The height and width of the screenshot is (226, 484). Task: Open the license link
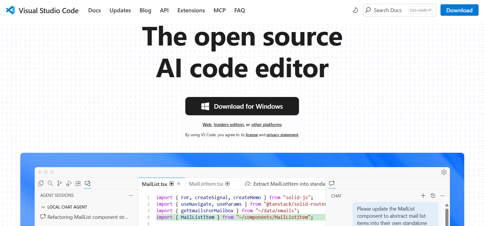tap(252, 135)
